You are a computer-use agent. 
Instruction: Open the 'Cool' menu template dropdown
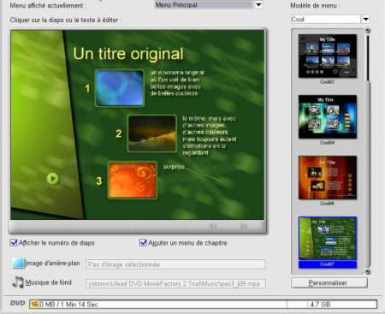click(365, 20)
